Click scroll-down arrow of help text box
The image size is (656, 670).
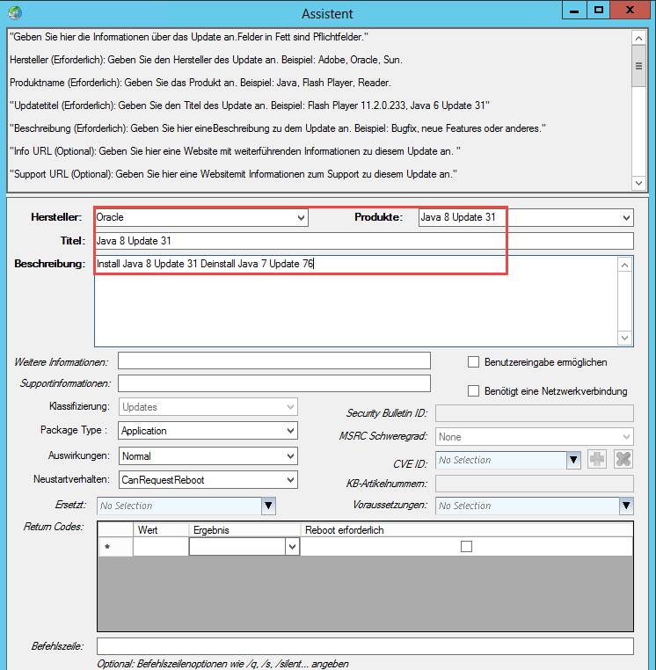[x=638, y=183]
